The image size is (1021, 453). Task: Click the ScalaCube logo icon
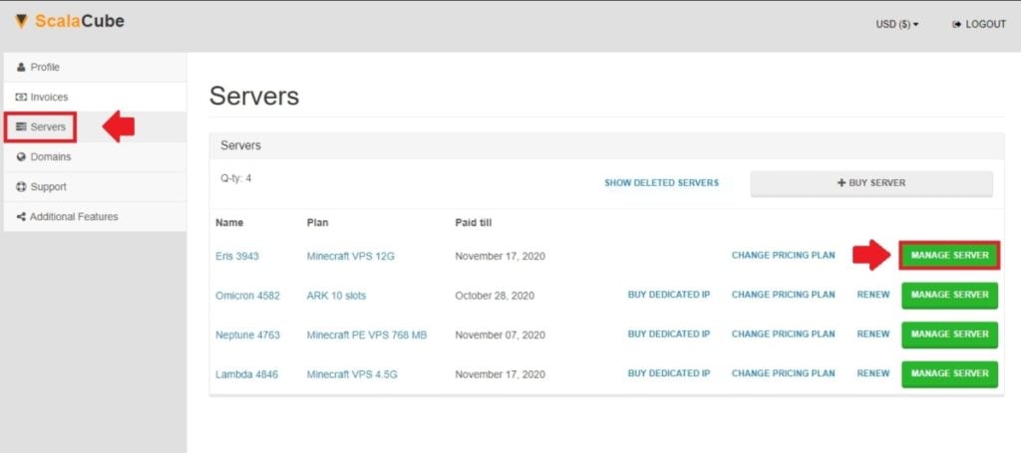click(x=21, y=21)
